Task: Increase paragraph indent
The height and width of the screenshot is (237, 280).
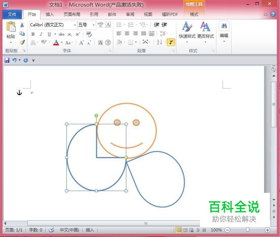Action: pos(164,25)
